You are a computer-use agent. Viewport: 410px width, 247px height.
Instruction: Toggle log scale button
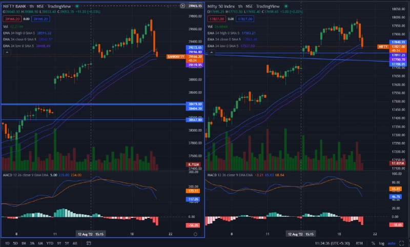381,243
